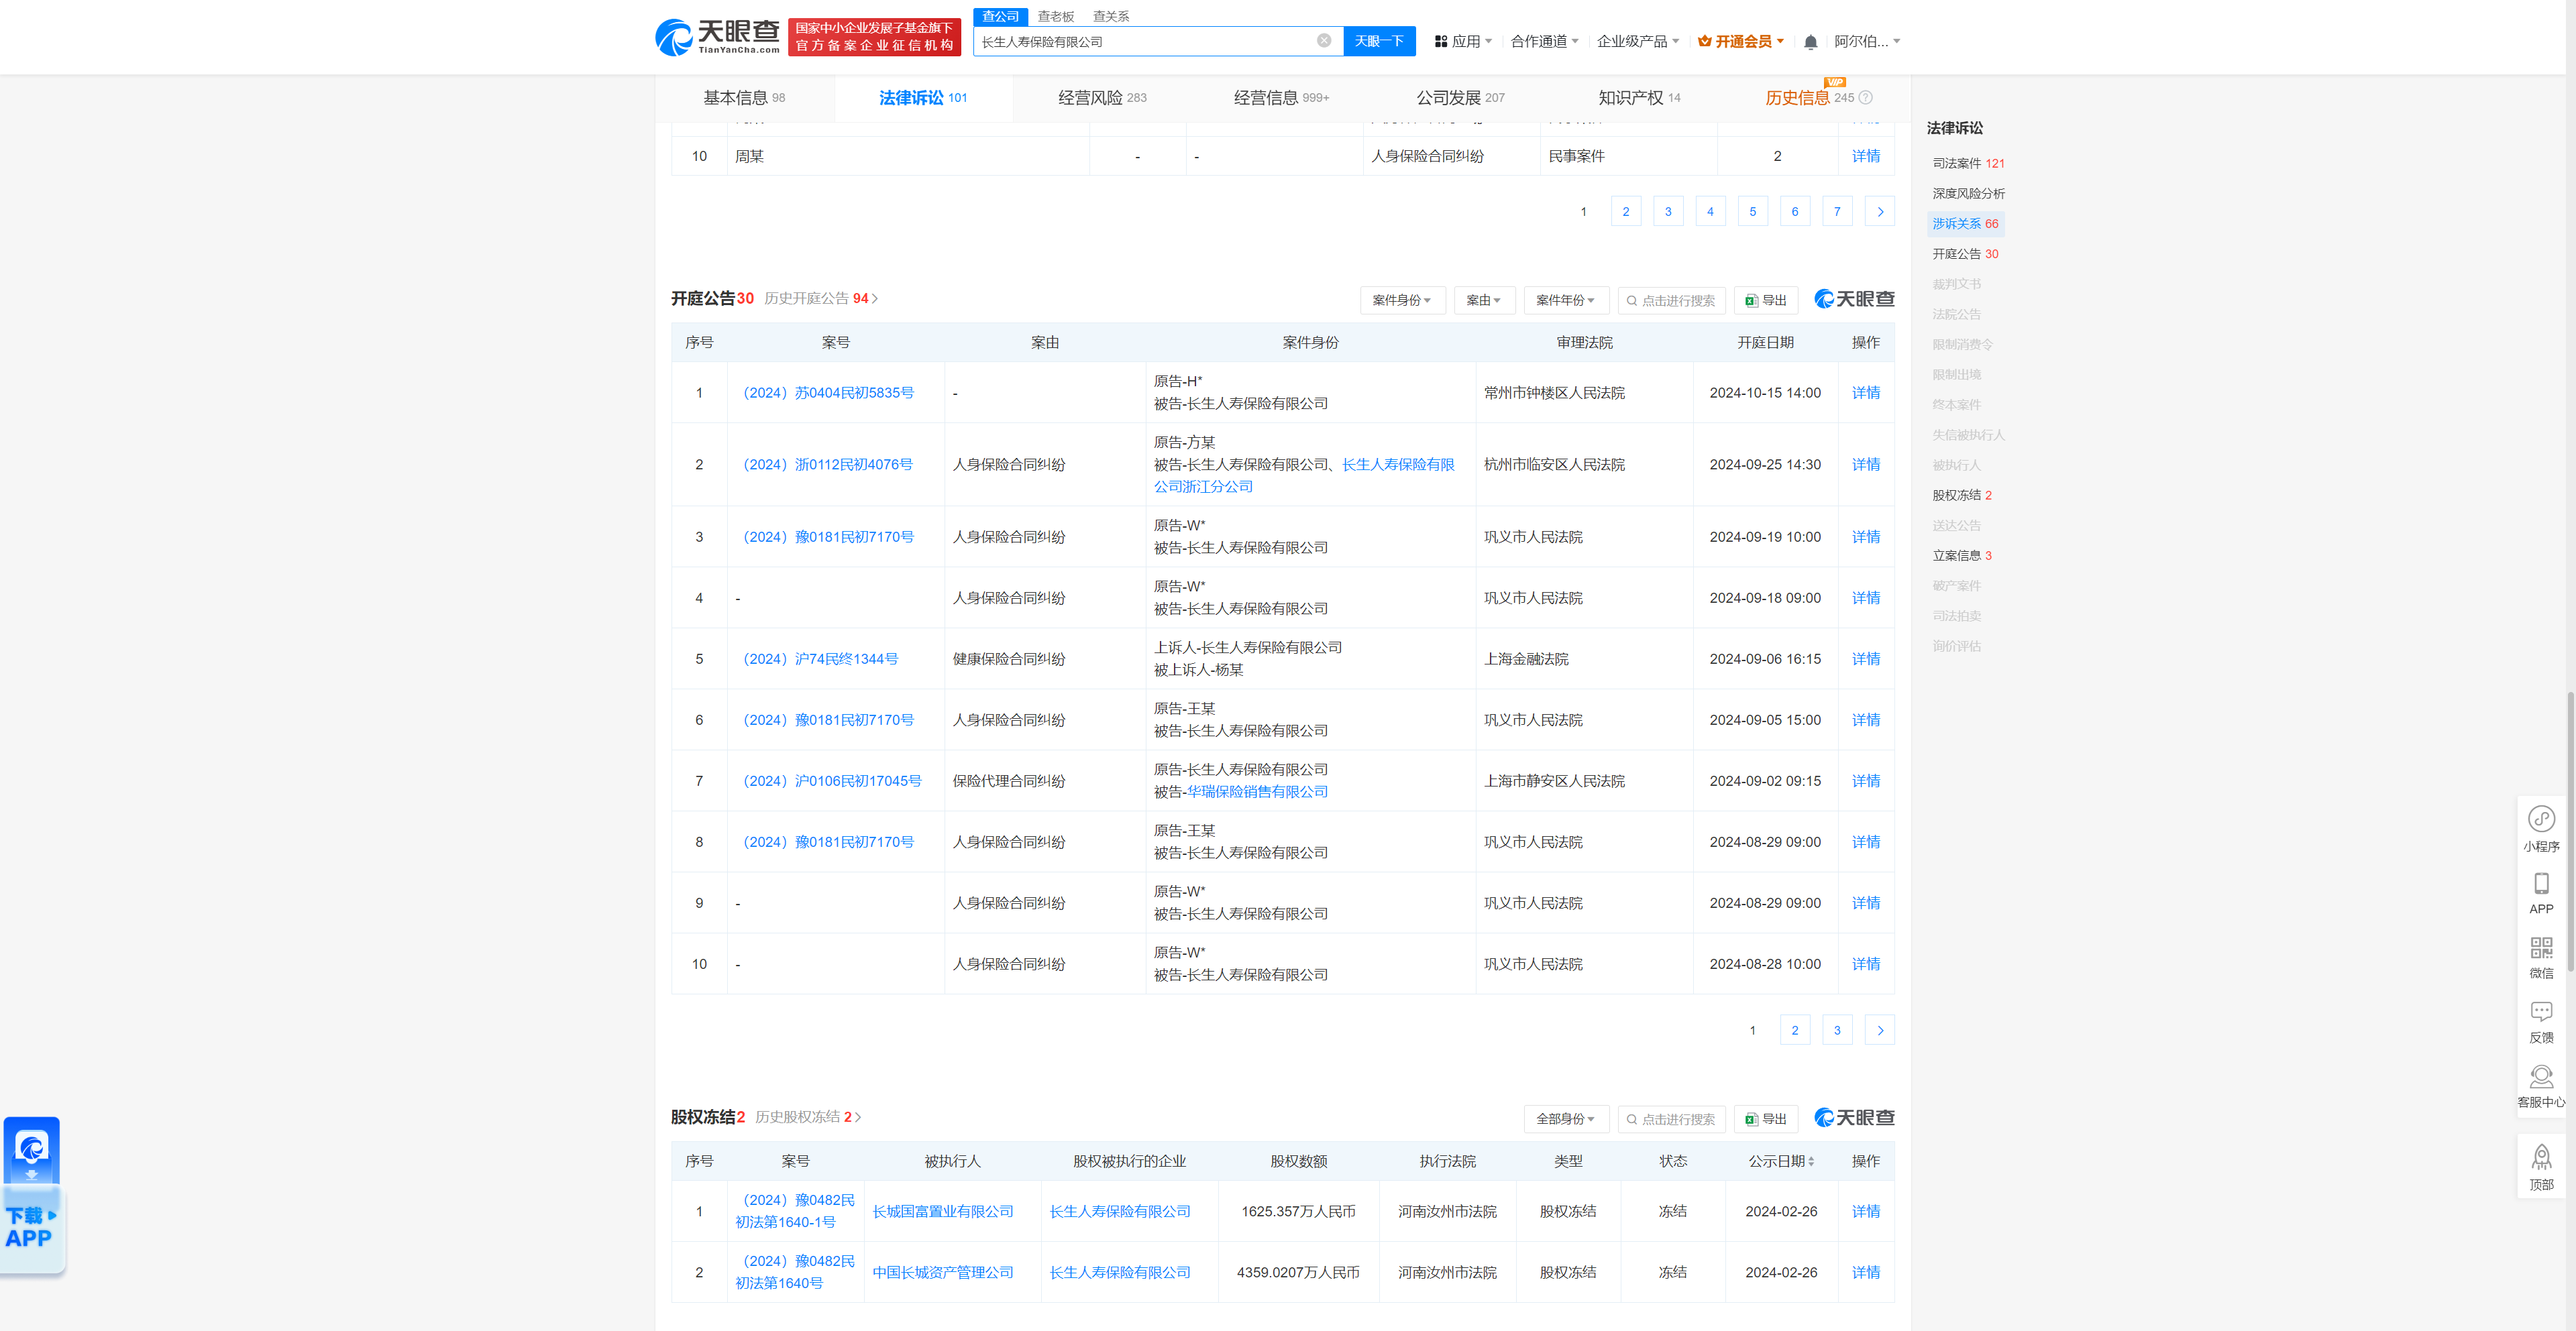Switch to 知识产权 tab
Image resolution: width=2576 pixels, height=1331 pixels.
1639,98
